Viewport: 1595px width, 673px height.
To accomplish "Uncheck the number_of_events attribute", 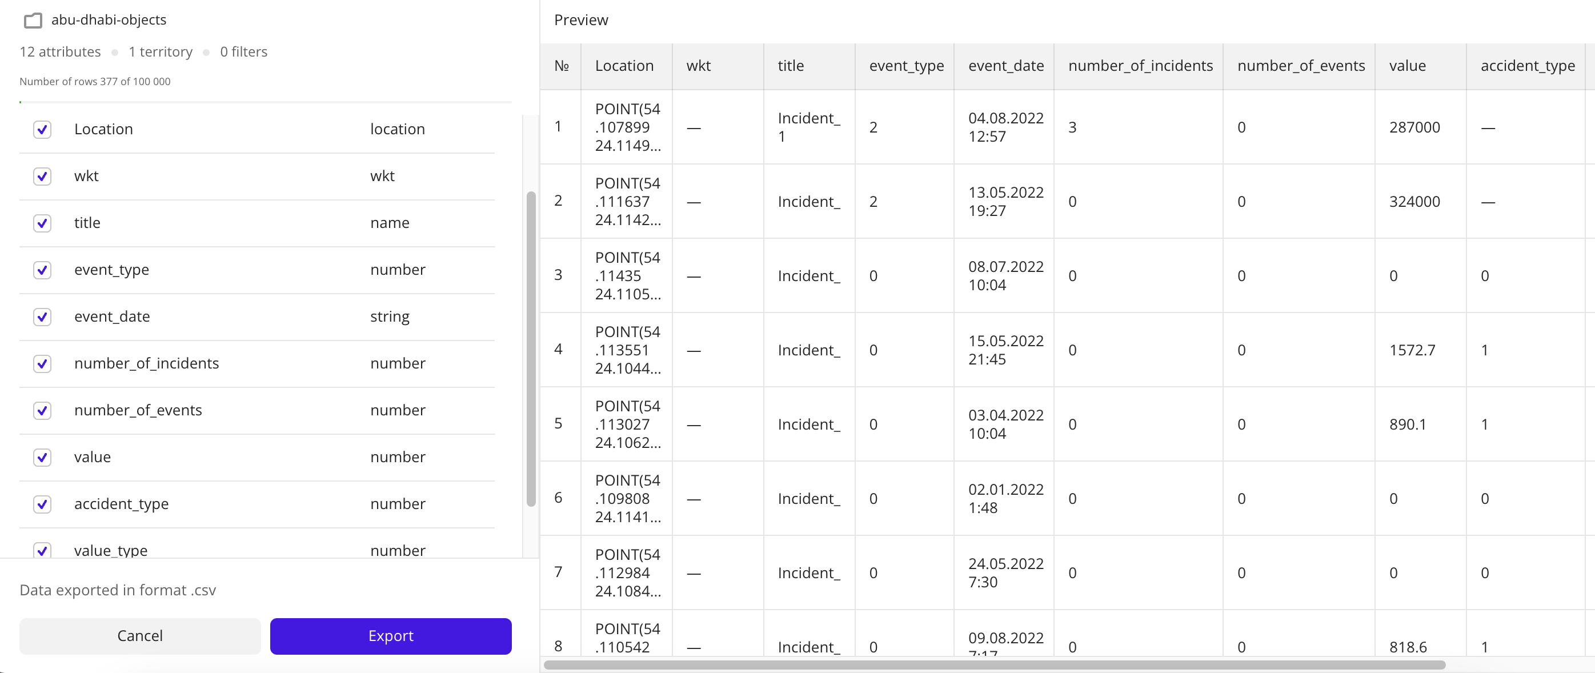I will (x=42, y=411).
